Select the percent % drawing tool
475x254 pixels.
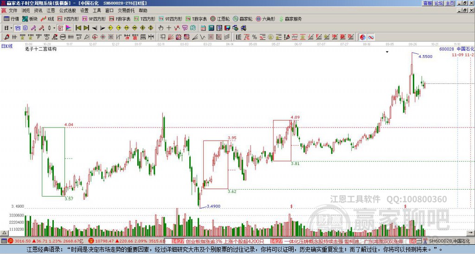255,37
